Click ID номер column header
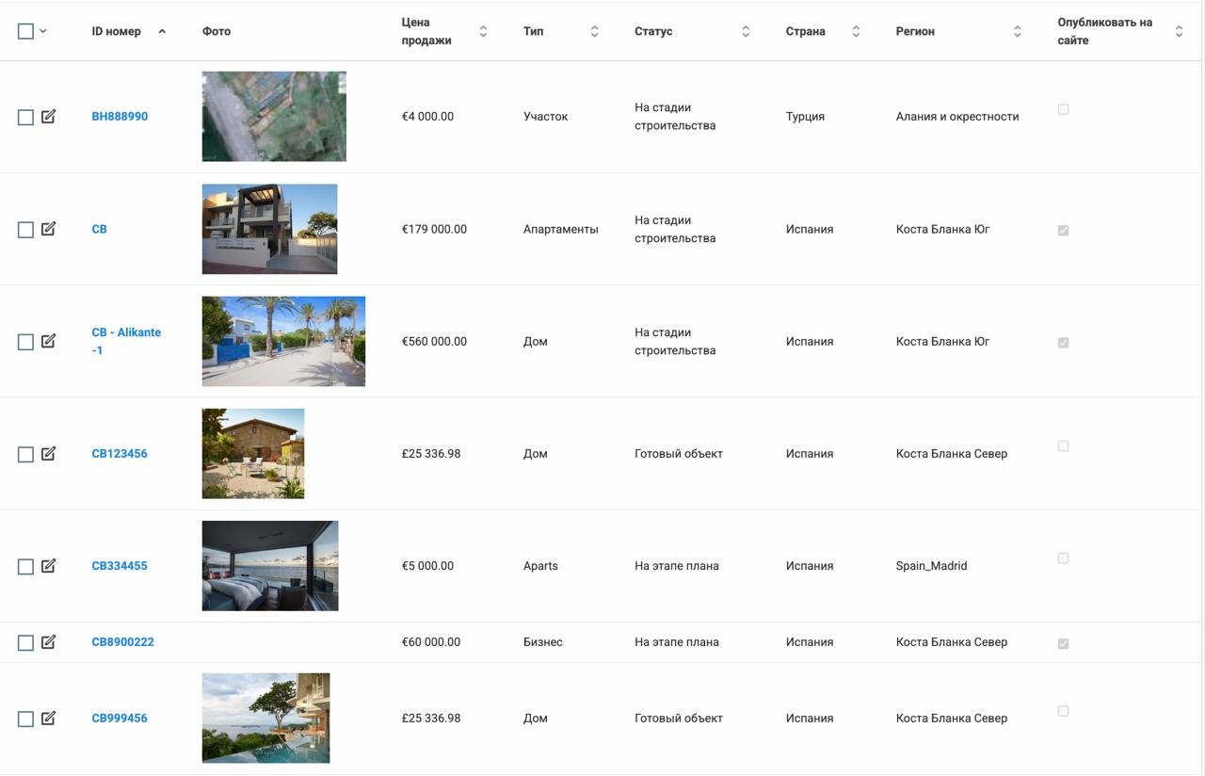The image size is (1205, 776). (x=117, y=31)
